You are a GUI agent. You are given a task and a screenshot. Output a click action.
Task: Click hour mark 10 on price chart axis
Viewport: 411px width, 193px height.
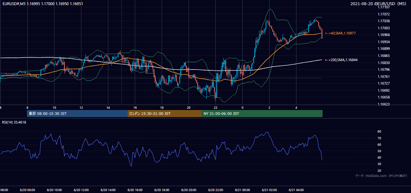click(54, 108)
